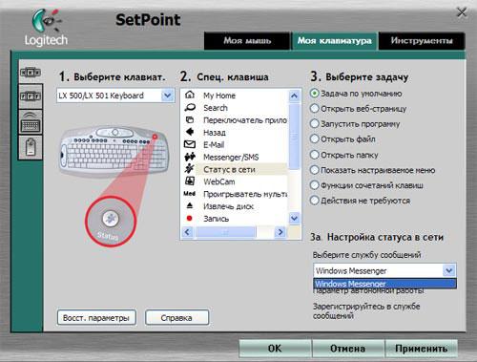This screenshot has width=477, height=362.
Task: Select Переключатель прило in the list
Action: click(x=245, y=120)
